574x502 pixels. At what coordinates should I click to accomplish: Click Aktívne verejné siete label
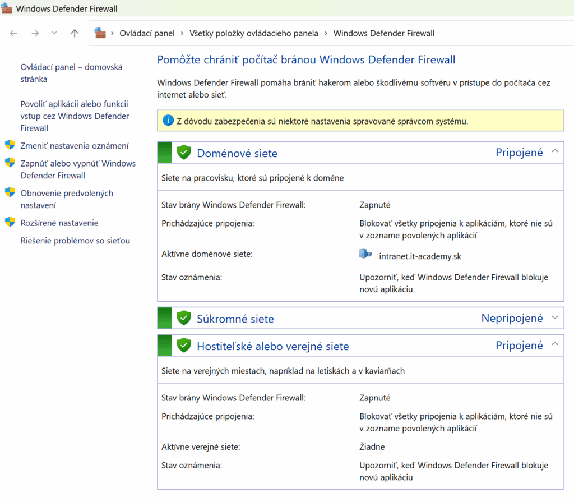coord(201,446)
